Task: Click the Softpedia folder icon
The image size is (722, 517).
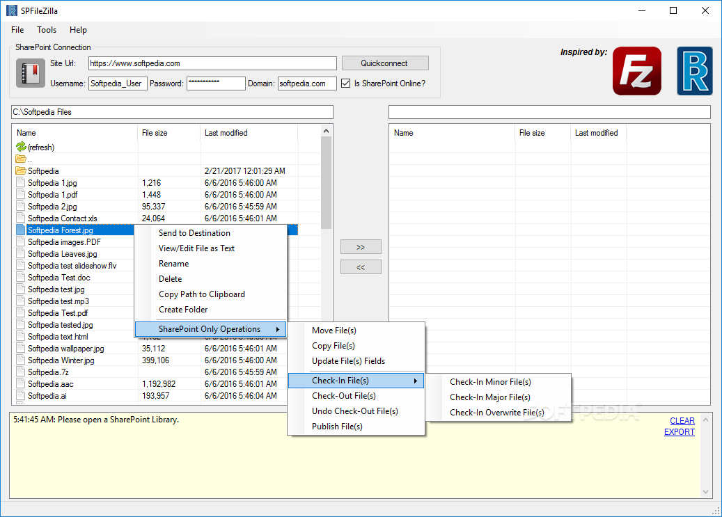Action: [21, 170]
